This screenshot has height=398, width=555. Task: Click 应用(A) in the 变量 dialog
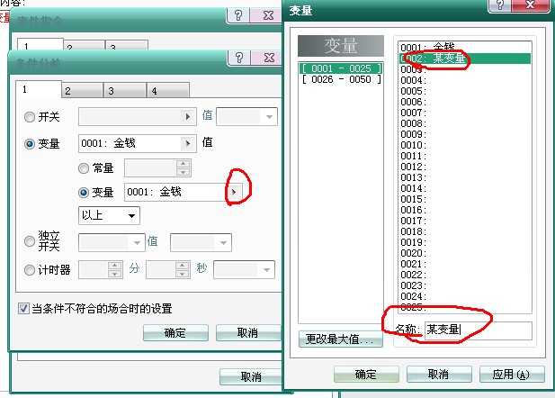coord(512,375)
